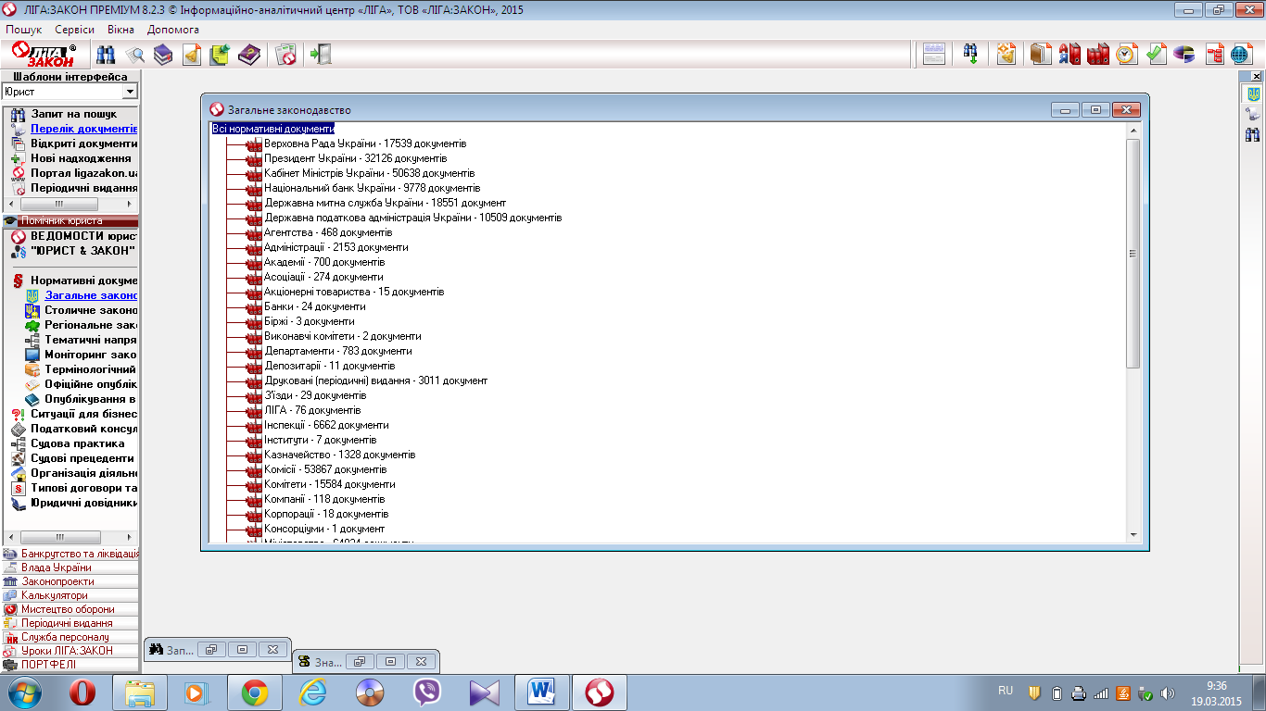Expand Казначейство - 1328 документів
This screenshot has width=1266, height=711.
339,455
